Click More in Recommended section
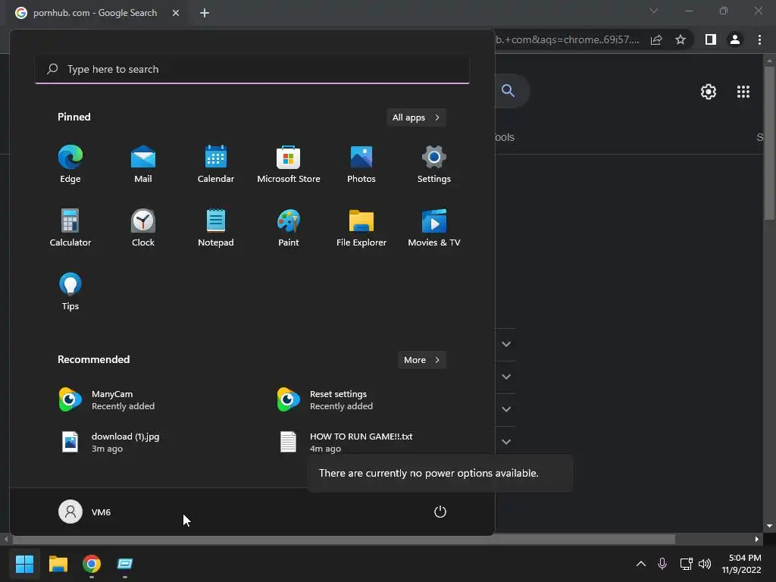The image size is (776, 582). 421,360
